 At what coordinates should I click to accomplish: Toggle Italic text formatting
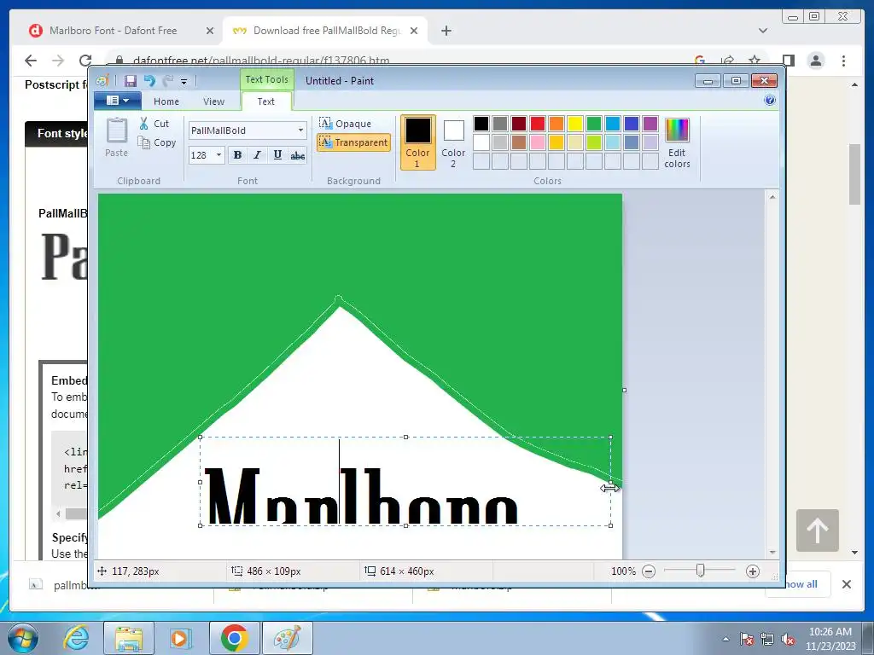pos(257,155)
